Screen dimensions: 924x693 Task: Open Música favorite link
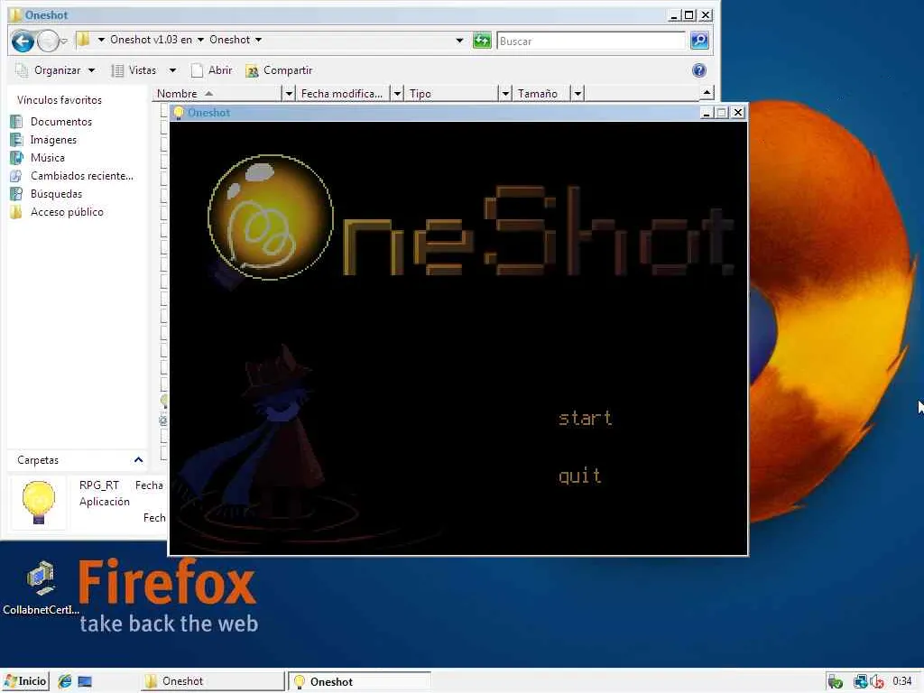[48, 157]
